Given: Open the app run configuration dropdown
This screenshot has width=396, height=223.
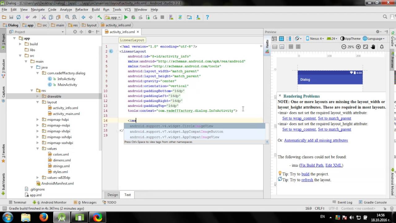Looking at the screenshot, I should [114, 17].
